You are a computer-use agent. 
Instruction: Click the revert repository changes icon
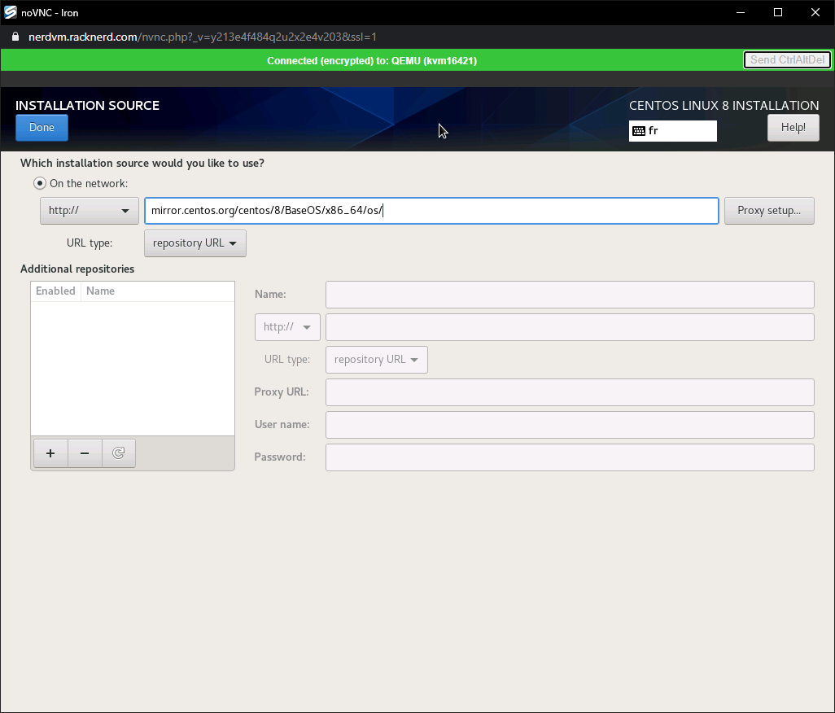coord(119,453)
